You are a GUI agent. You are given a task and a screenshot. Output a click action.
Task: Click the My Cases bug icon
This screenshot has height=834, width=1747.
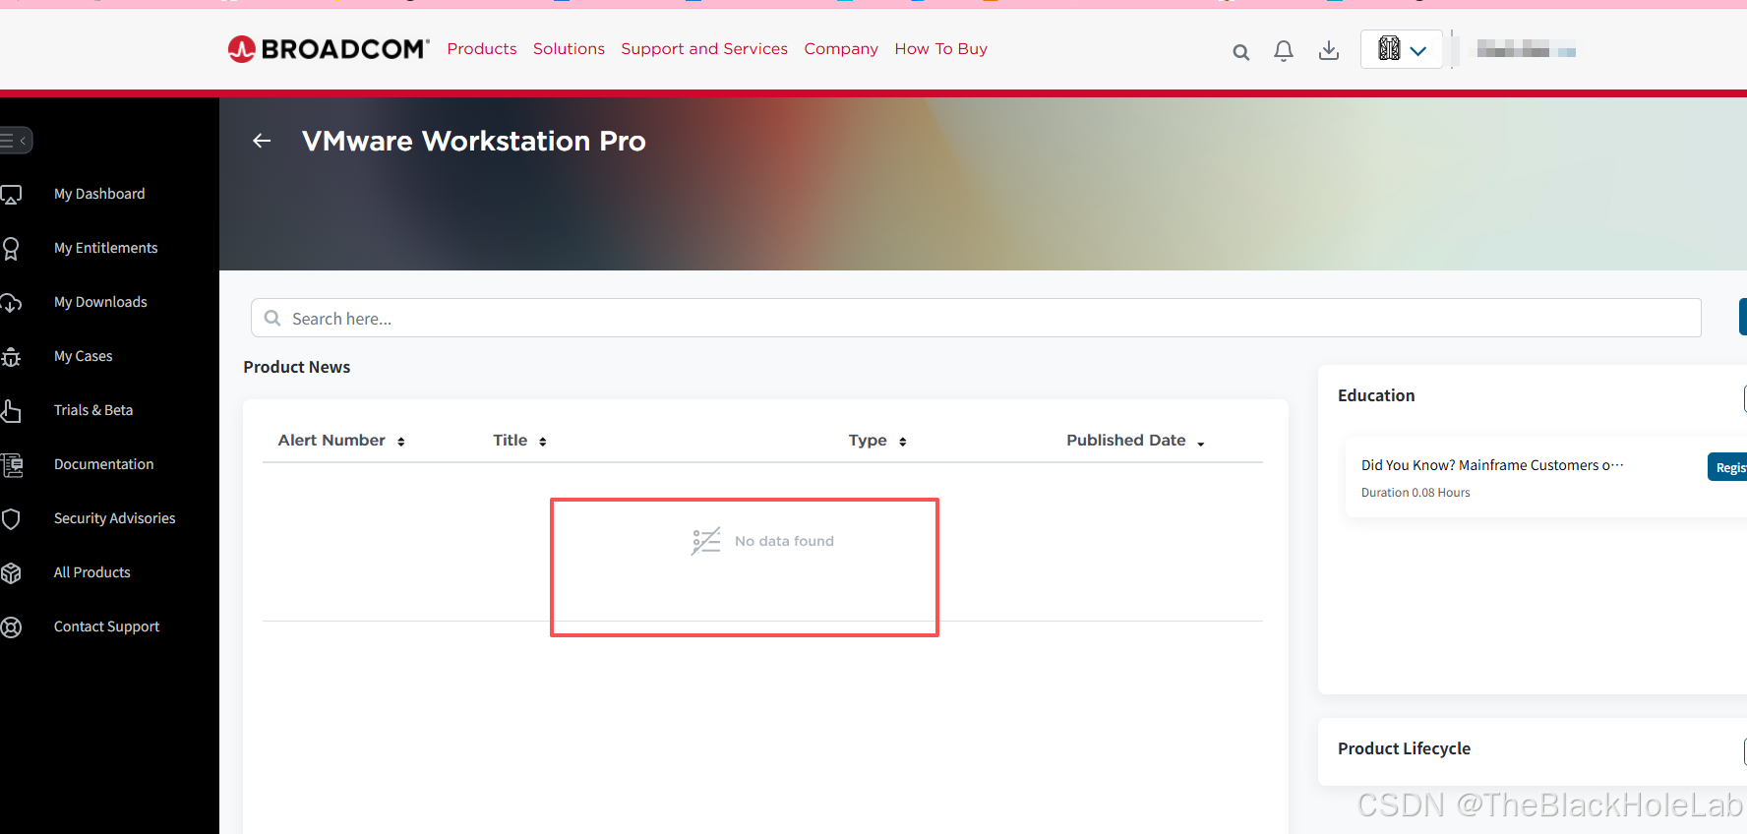(x=11, y=357)
